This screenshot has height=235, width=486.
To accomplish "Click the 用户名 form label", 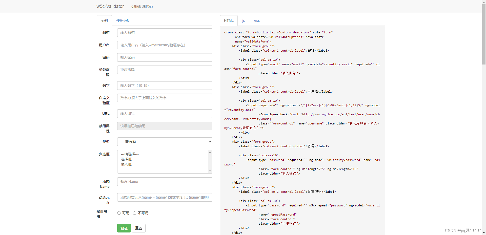I will pos(104,45).
